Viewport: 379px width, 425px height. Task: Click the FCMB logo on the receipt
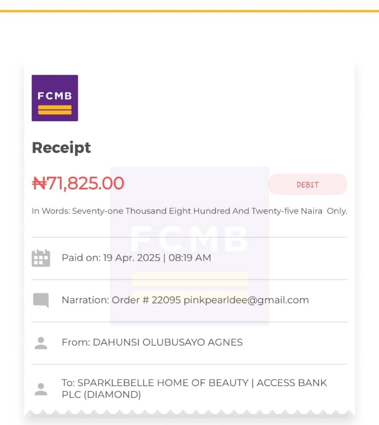tap(55, 98)
